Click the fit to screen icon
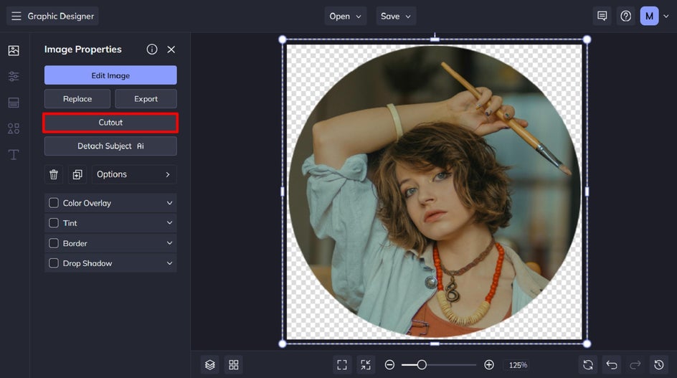This screenshot has height=378, width=677. pos(342,365)
